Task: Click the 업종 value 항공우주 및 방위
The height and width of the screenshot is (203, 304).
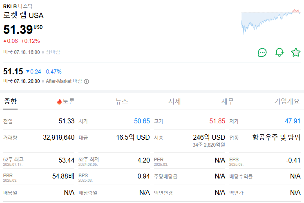Action: click(277, 138)
